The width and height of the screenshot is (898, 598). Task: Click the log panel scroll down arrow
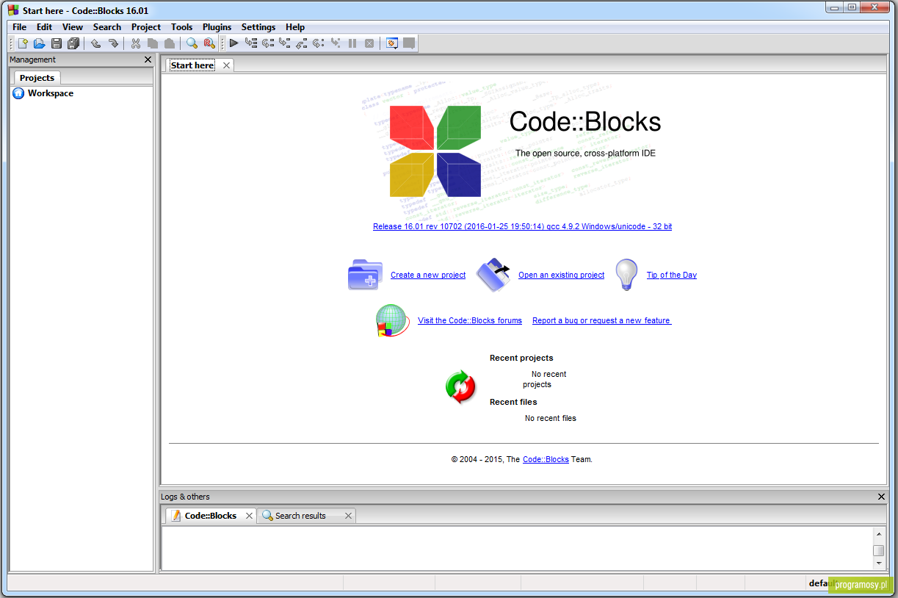tap(878, 563)
